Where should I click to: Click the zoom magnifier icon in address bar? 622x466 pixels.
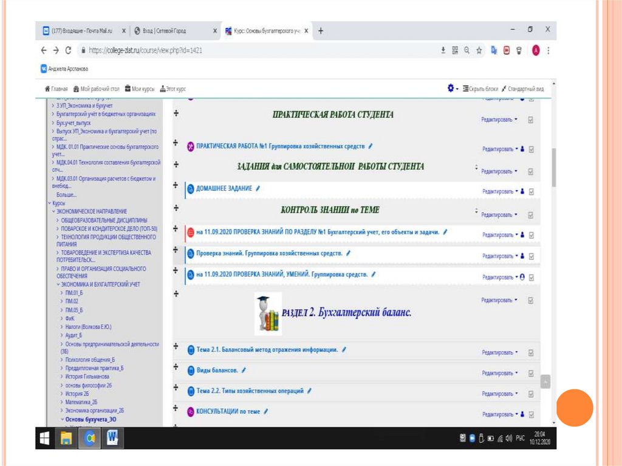(x=467, y=50)
